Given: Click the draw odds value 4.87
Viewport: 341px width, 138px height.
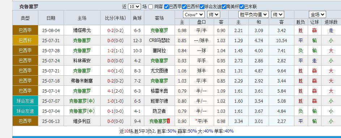Looking at the screenshot, I should (x=259, y=71).
